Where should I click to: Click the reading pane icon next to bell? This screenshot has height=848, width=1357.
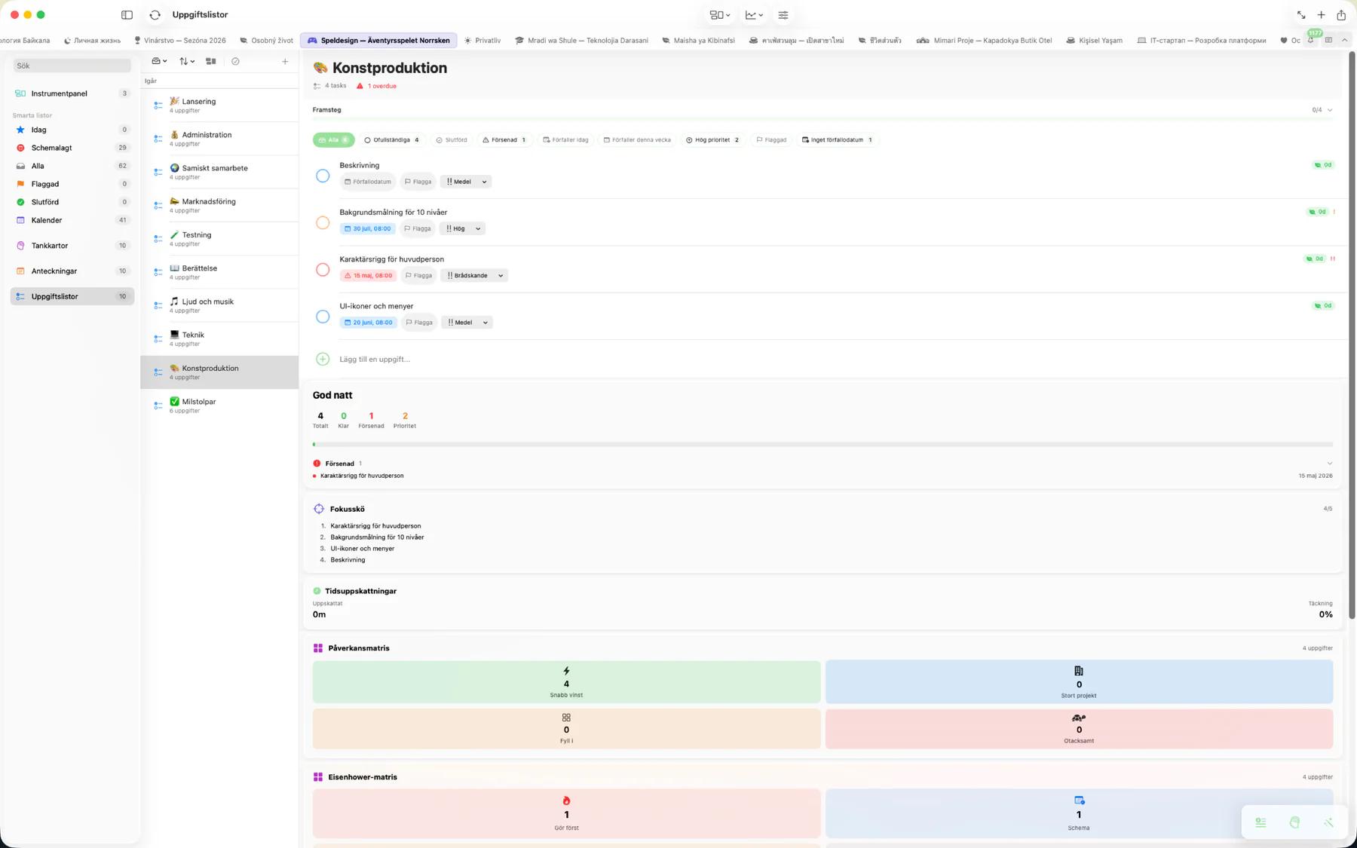point(1328,40)
